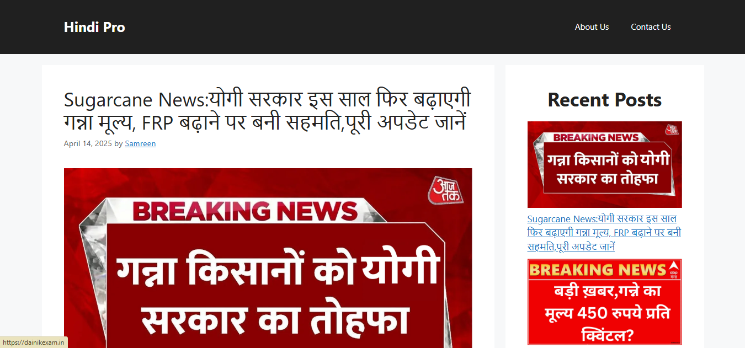Click the April 14, 2025 post date
Screen dimensions: 745x348
(x=88, y=143)
